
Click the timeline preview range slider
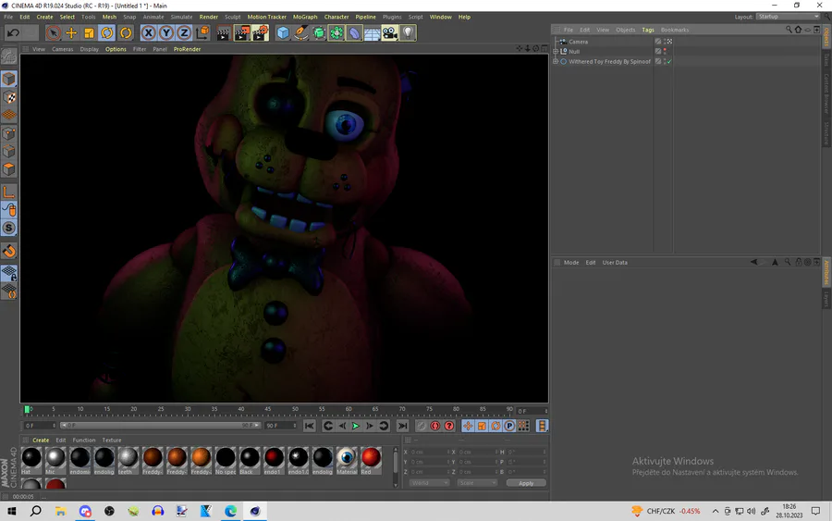160,426
